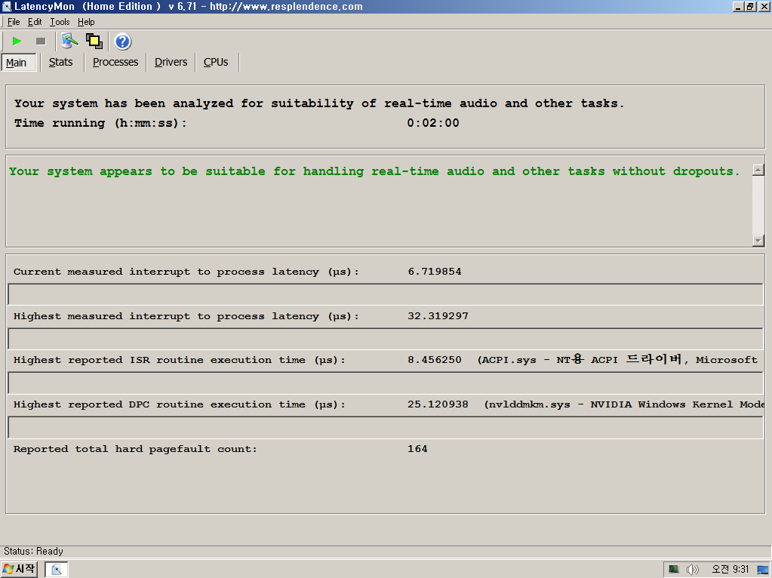Select the time running value 0:02:00
772x578 pixels.
(x=432, y=123)
